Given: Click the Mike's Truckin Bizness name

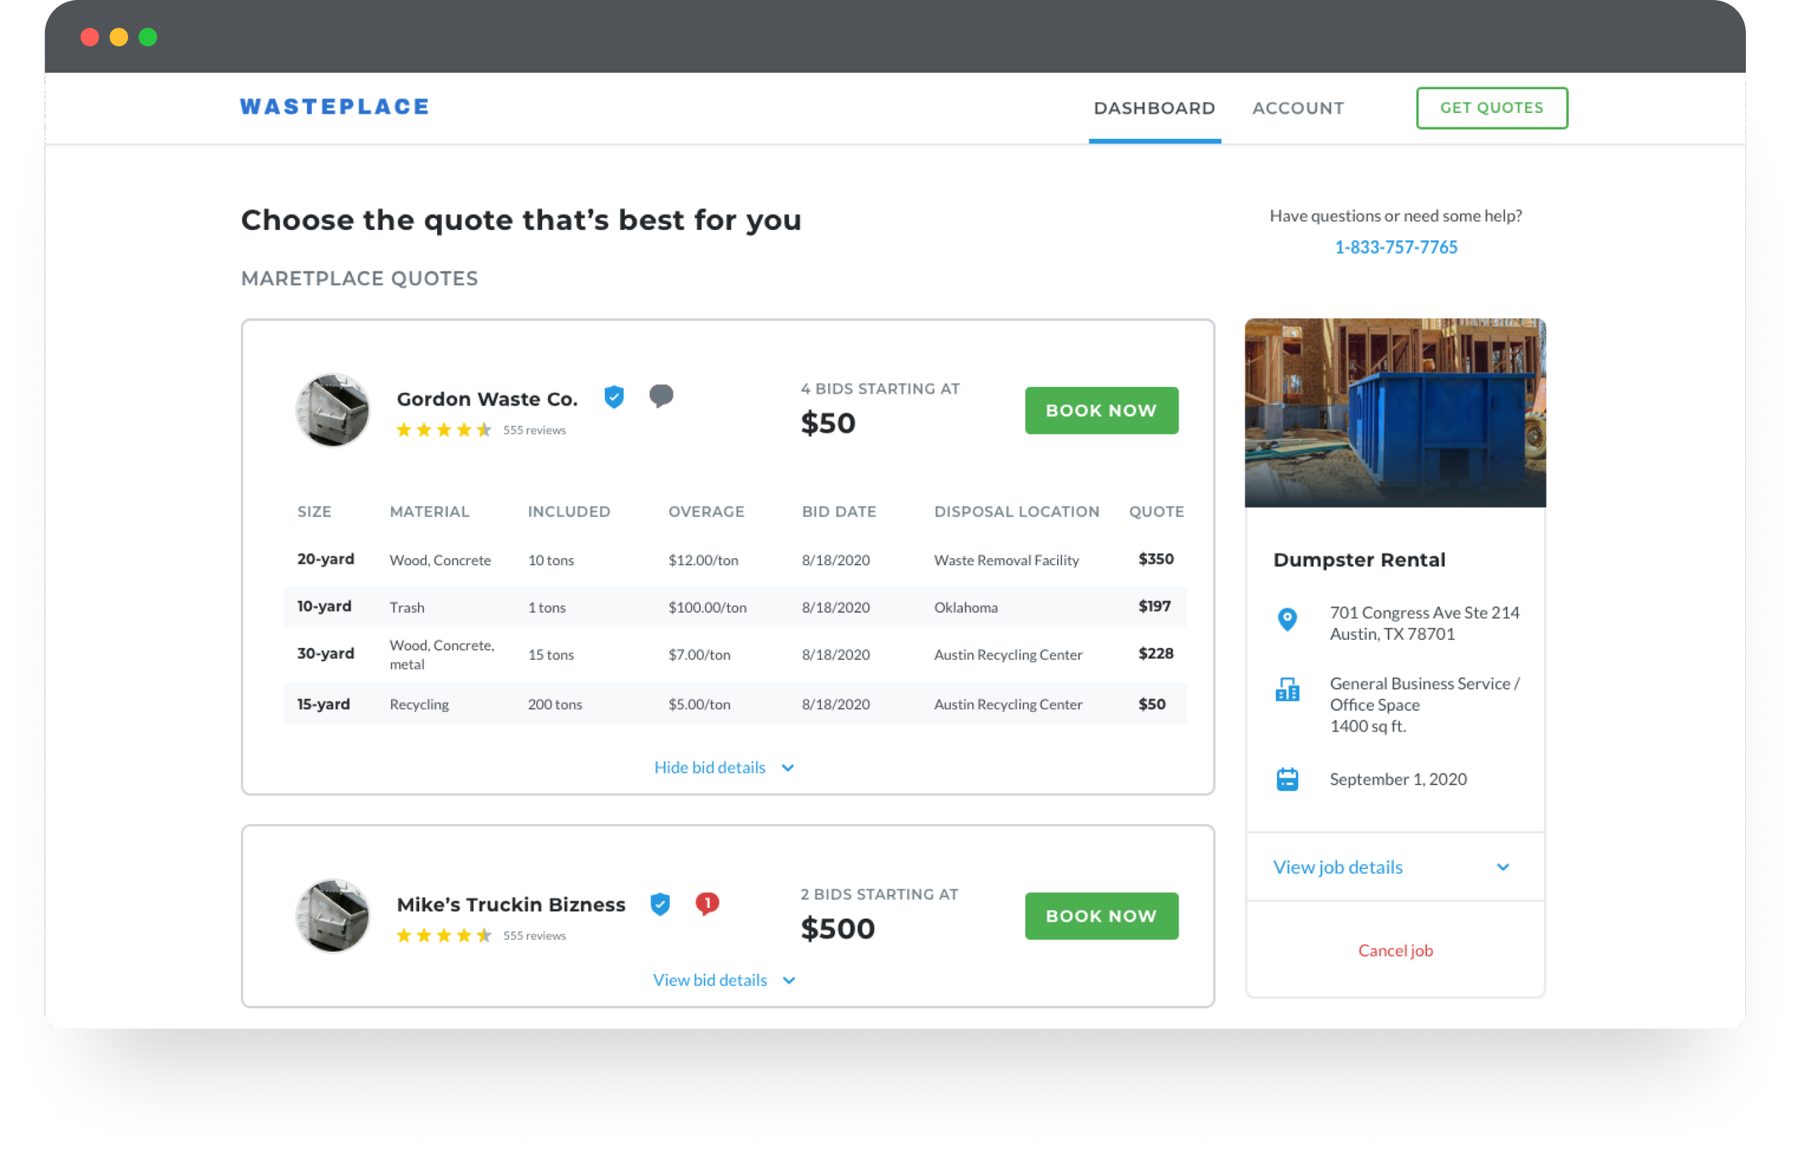Looking at the screenshot, I should click(511, 904).
